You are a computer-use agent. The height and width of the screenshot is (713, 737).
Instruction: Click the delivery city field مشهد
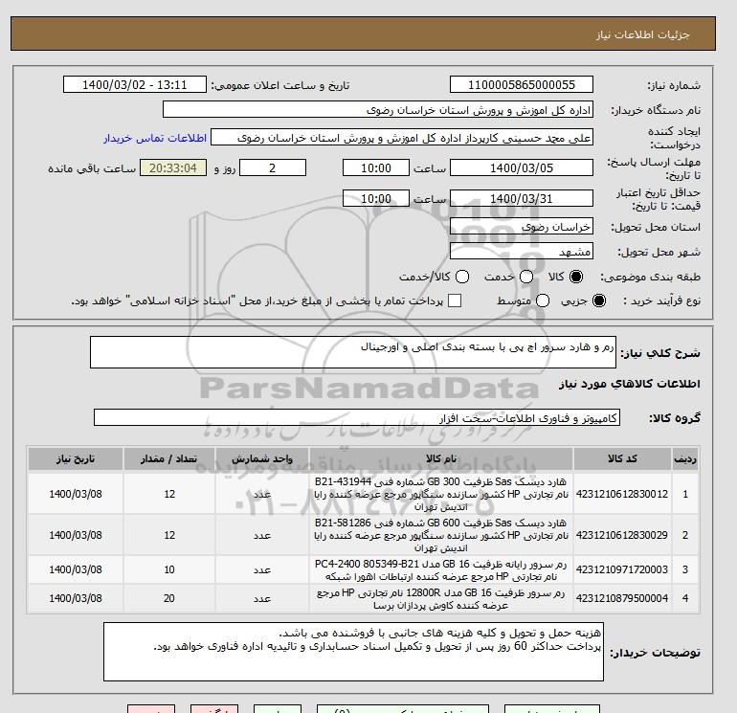pyautogui.click(x=522, y=252)
